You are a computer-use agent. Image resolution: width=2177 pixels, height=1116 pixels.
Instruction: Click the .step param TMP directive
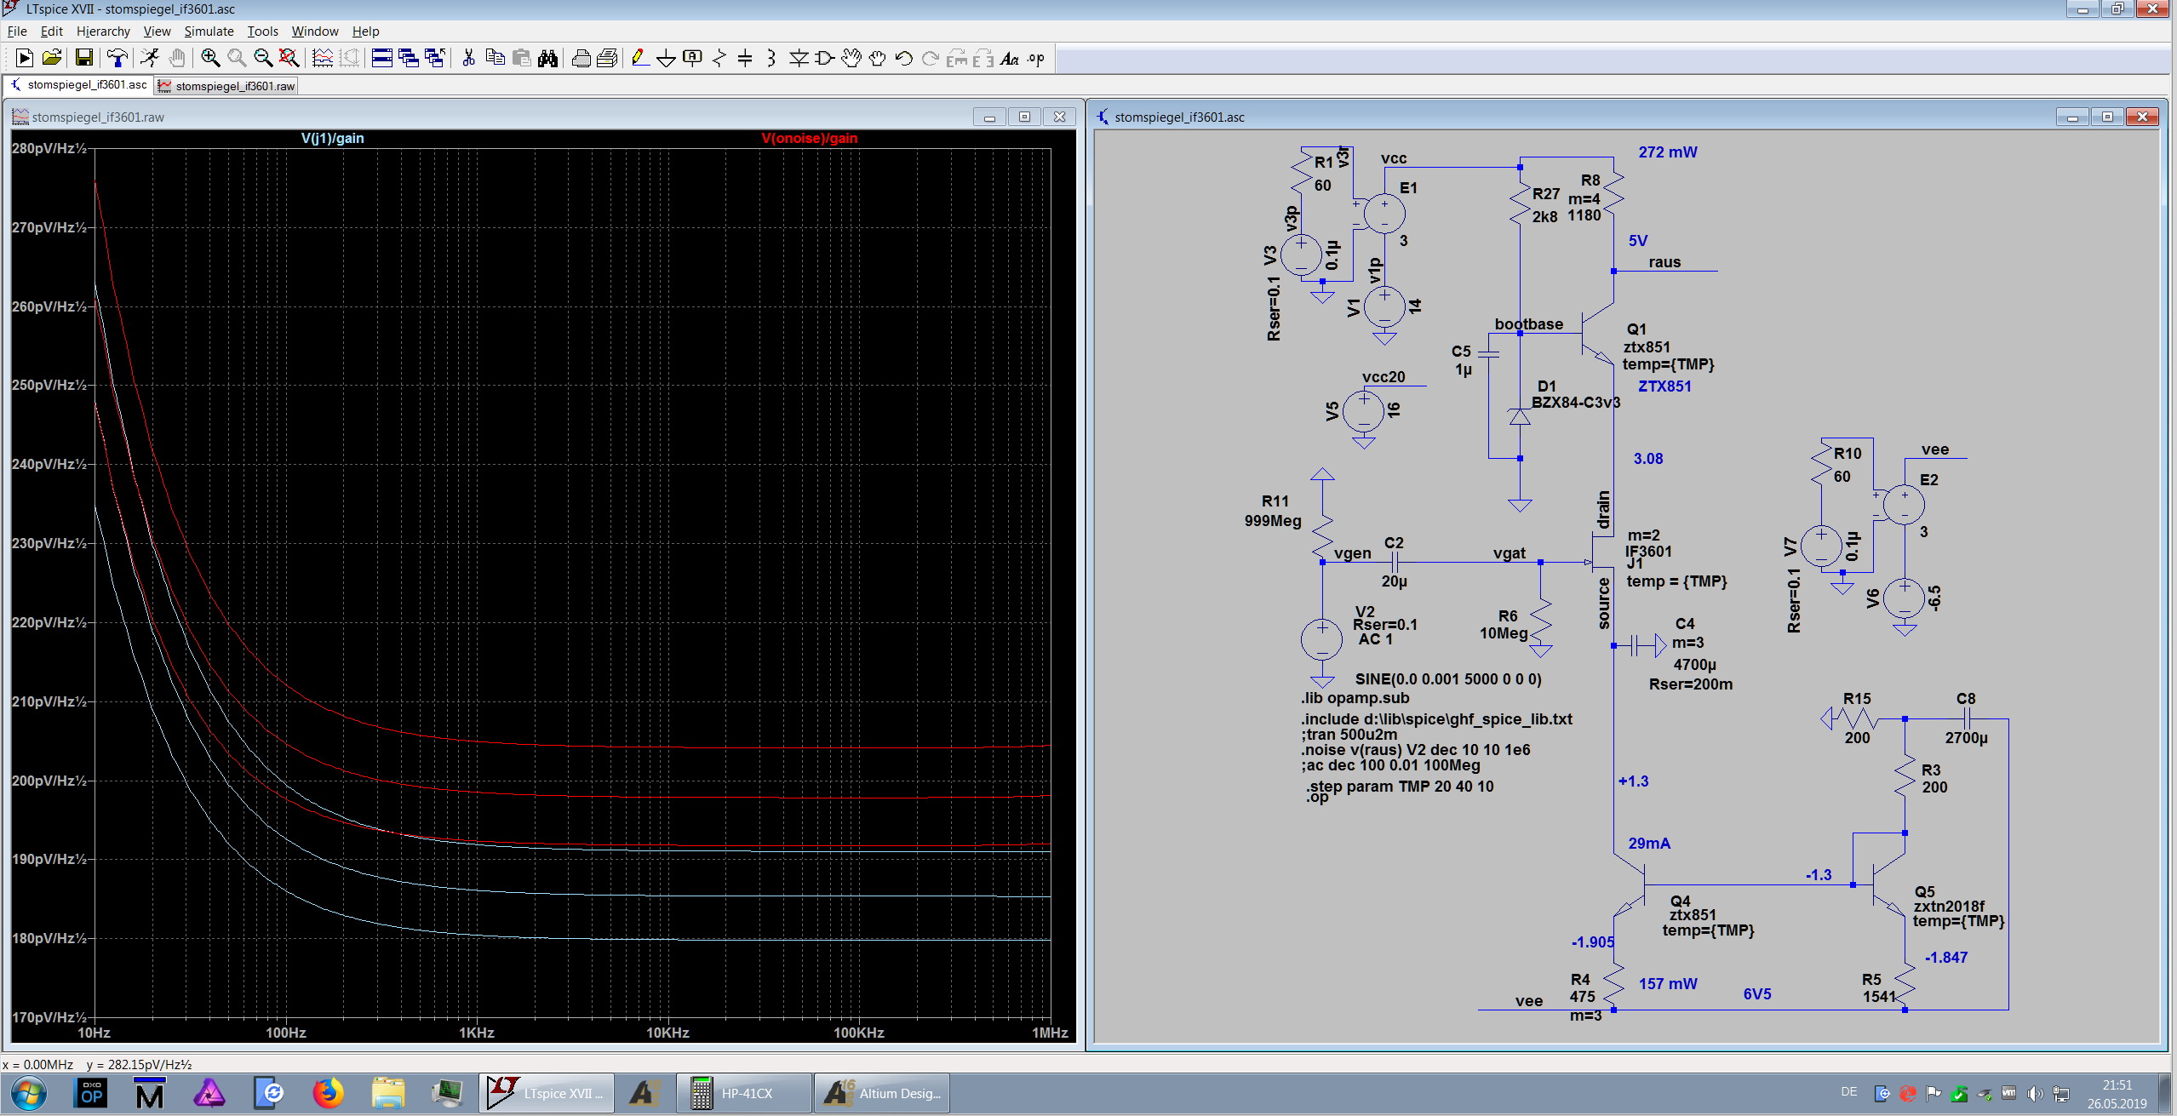pos(1401,787)
